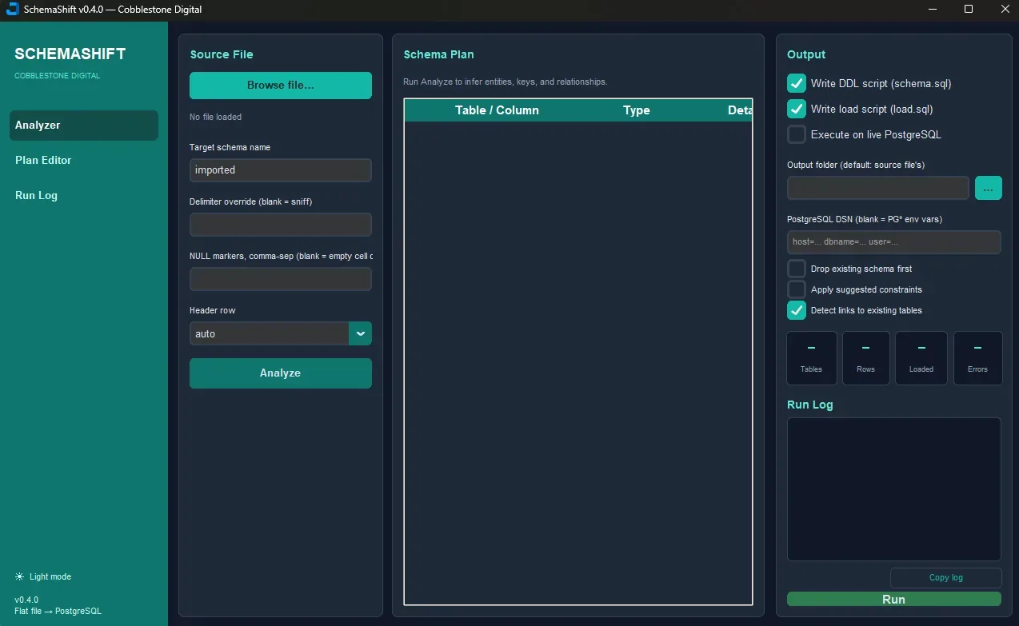Check Execute on live PostgreSQL
1019x626 pixels.
(x=797, y=134)
